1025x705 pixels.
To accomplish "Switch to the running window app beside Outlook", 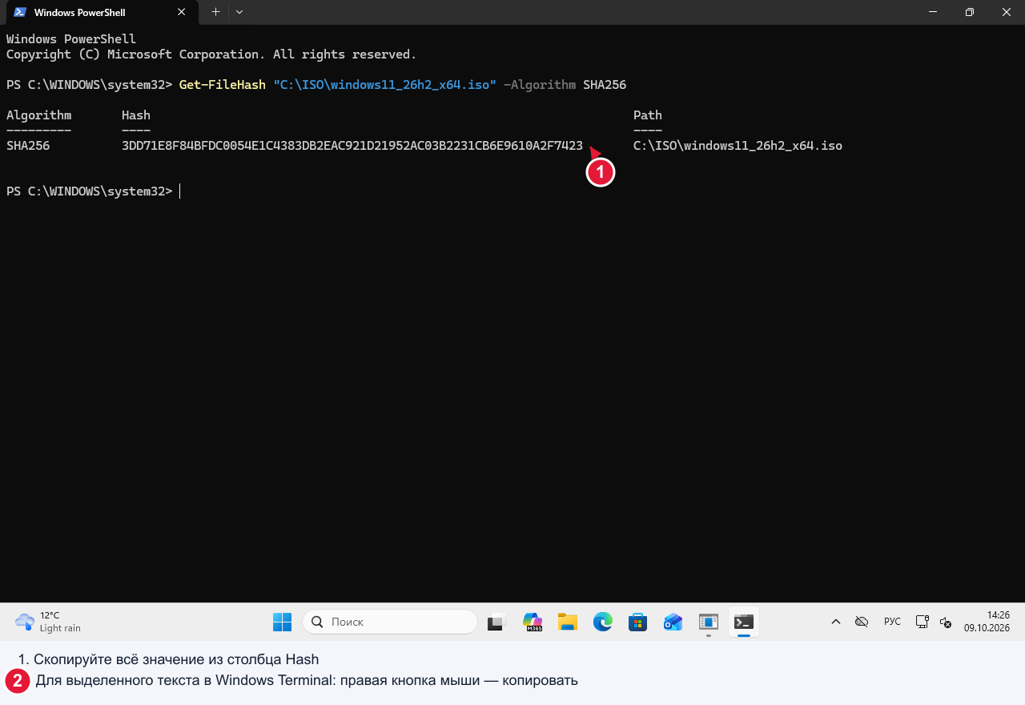I will tap(709, 622).
